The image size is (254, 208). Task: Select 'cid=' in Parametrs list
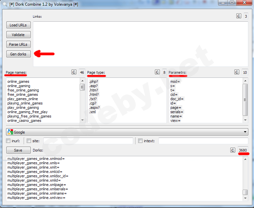(174, 94)
